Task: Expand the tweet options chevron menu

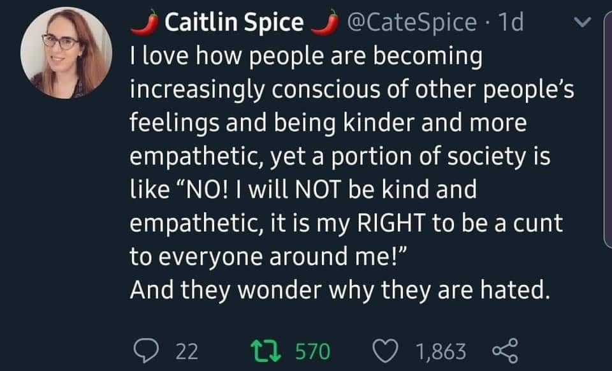Action: point(581,23)
